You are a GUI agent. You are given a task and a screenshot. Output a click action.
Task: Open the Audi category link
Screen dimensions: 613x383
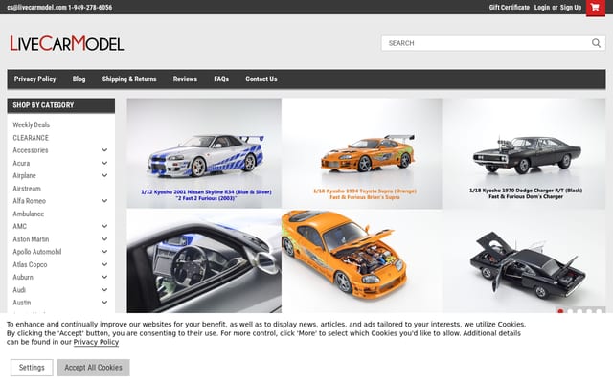click(19, 290)
